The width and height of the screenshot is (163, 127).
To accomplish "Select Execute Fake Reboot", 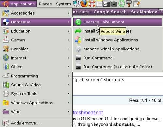I will pyautogui.click(x=118, y=22).
